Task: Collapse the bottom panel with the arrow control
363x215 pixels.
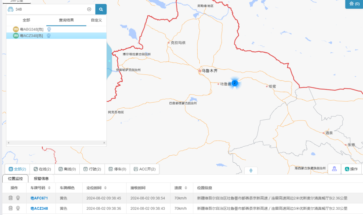Action: pyautogui.click(x=250, y=170)
